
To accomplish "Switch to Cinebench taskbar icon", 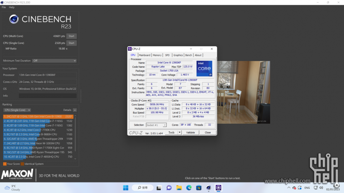I will tap(209, 188).
